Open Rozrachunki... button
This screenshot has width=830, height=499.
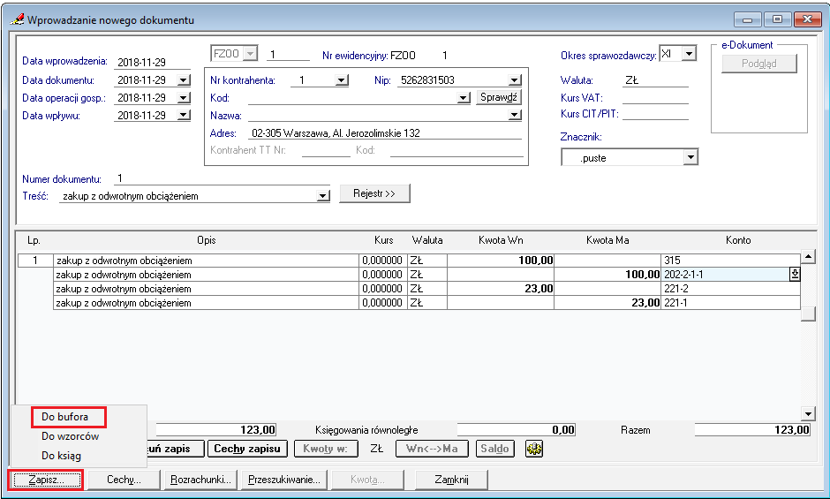(x=200, y=480)
